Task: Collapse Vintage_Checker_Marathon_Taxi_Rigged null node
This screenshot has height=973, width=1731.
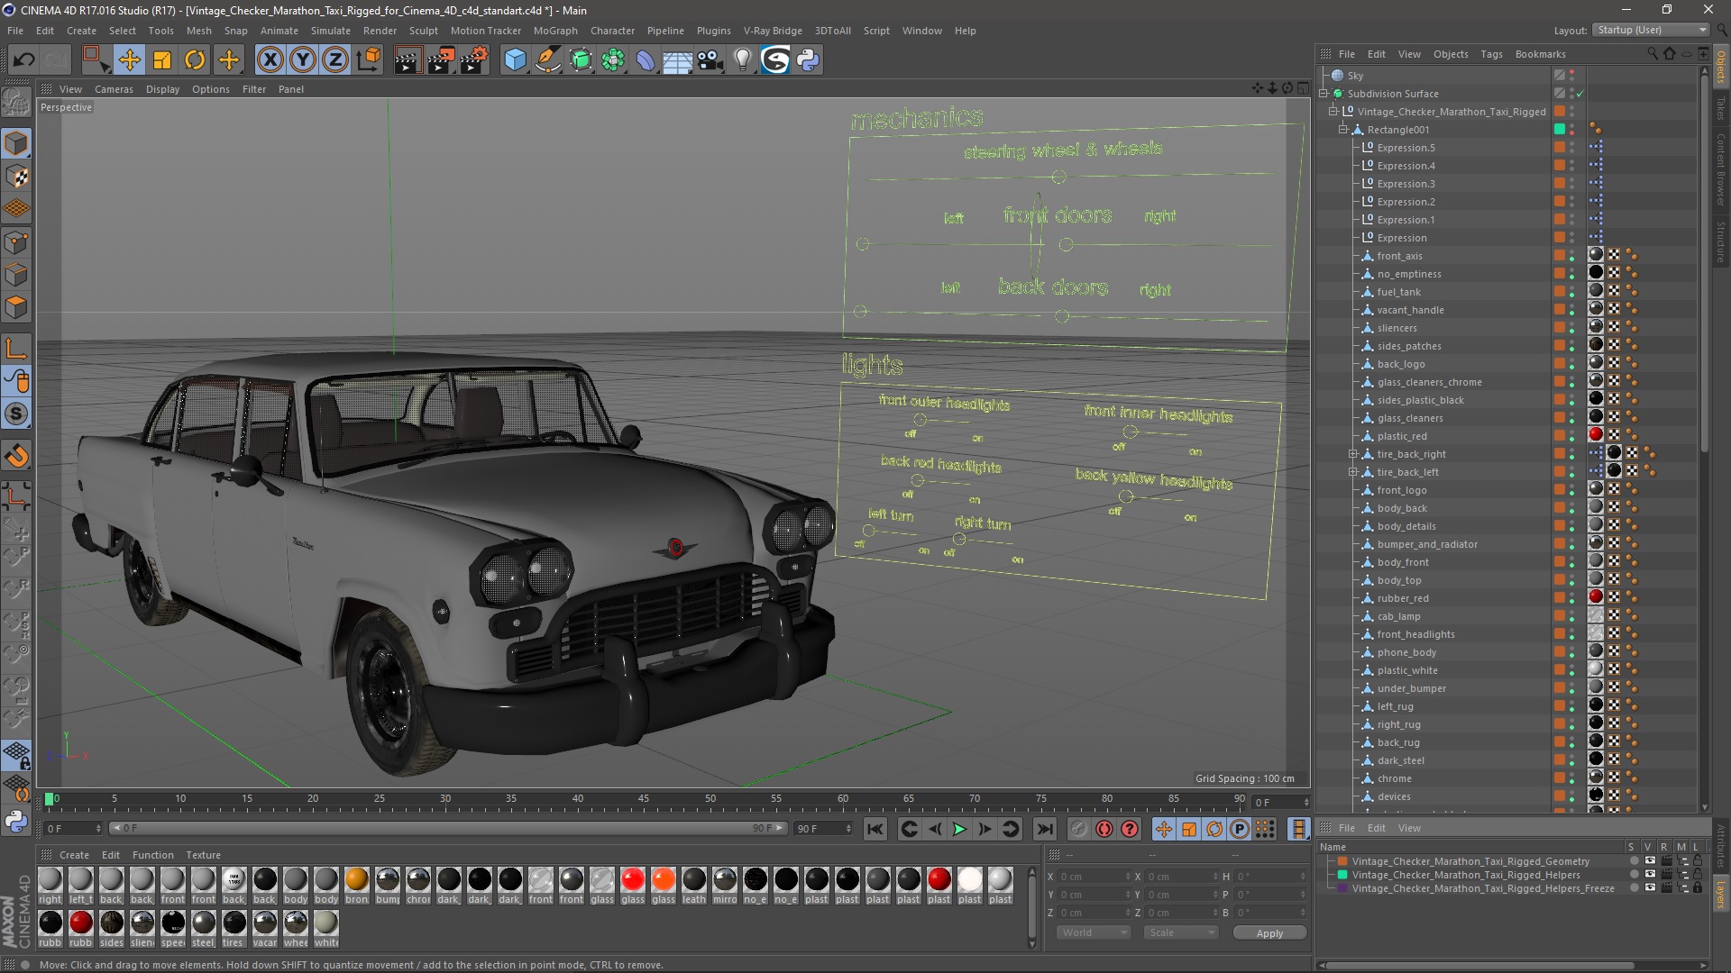Action: [1333, 112]
